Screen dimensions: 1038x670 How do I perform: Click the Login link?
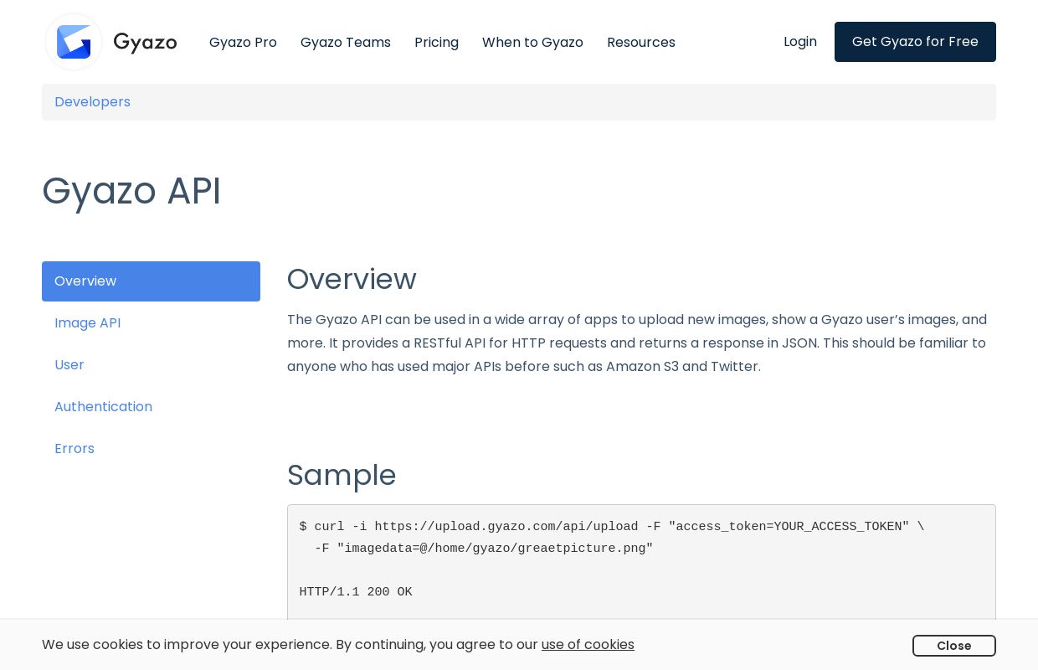coord(800,42)
